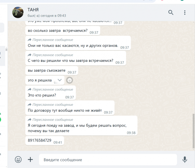Open ТАНЯ's profile picture

pyautogui.click(x=18, y=12)
